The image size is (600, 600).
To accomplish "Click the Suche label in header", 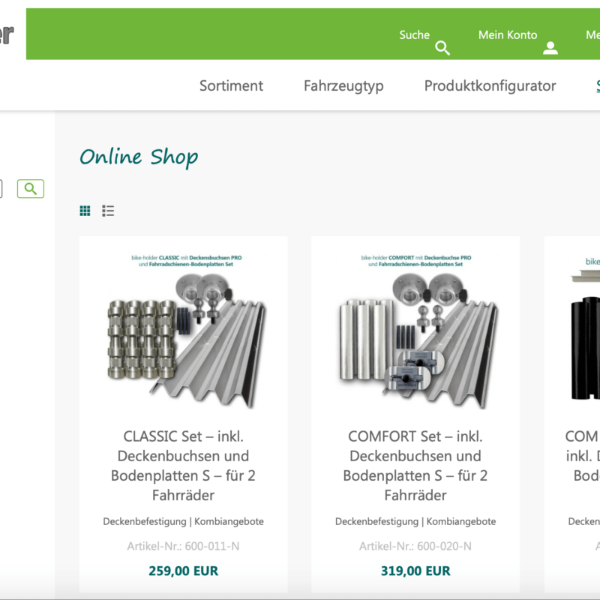I will point(414,34).
